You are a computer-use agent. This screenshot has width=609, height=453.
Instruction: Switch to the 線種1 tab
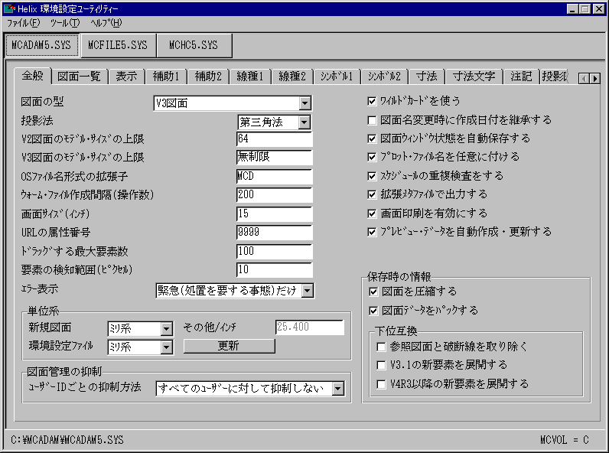(x=249, y=77)
